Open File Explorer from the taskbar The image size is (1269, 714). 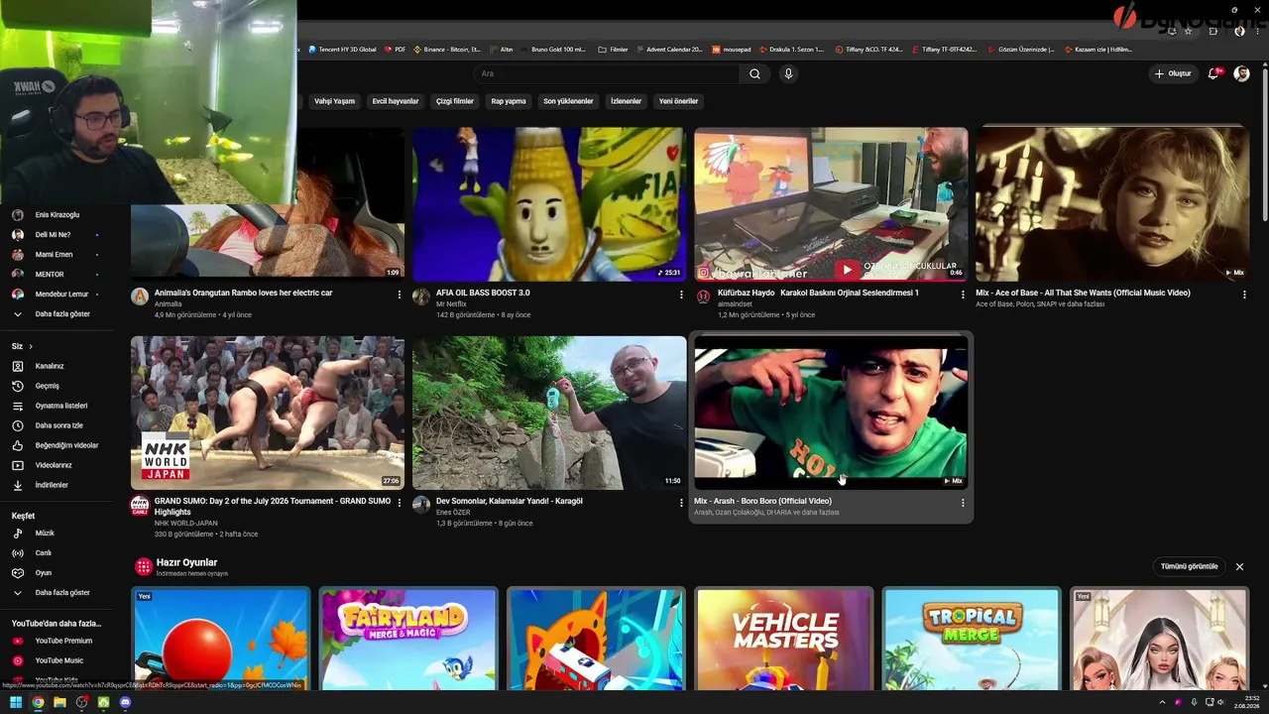pyautogui.click(x=59, y=702)
